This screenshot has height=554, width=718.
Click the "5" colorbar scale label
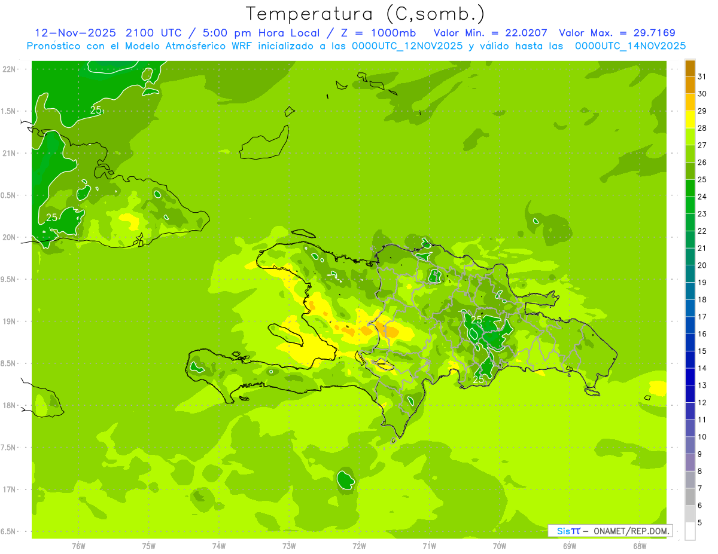[700, 523]
